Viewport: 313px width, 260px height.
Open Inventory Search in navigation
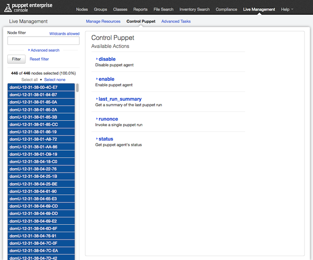point(195,9)
